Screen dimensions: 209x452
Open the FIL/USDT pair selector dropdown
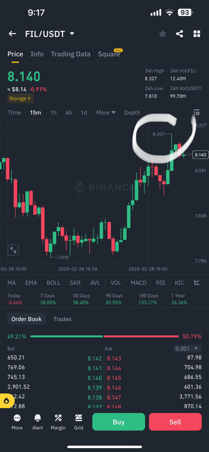click(x=50, y=34)
